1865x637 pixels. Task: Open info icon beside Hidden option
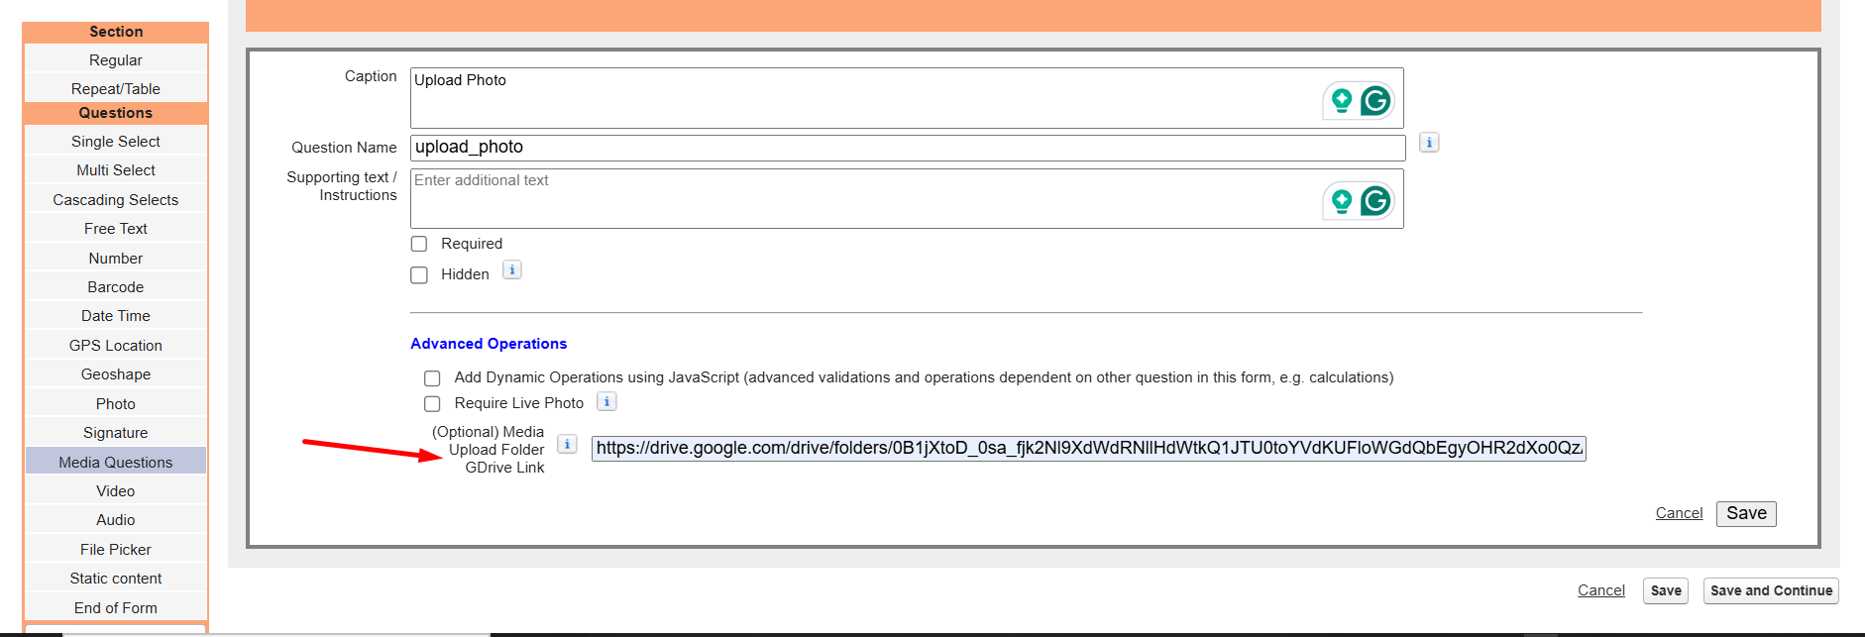(x=512, y=269)
